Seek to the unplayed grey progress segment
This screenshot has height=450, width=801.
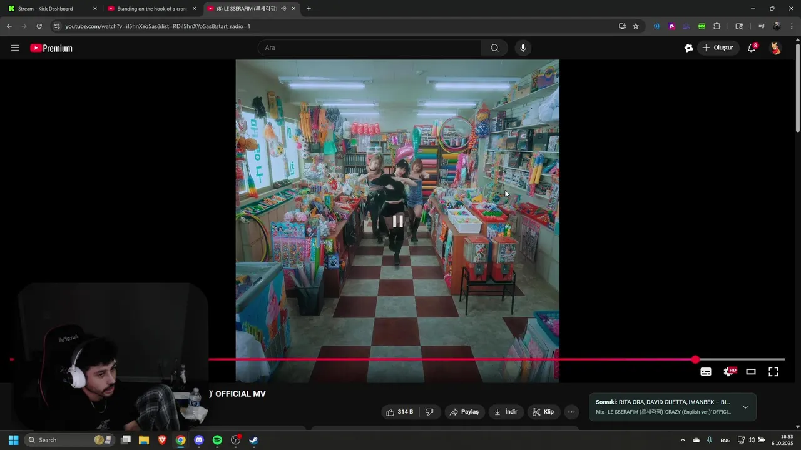pos(742,359)
